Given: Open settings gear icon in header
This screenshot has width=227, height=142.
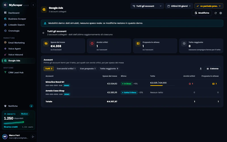Looking at the screenshot, I should point(221,13).
